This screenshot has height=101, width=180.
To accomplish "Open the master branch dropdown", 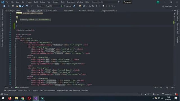I will pos(167,94).
